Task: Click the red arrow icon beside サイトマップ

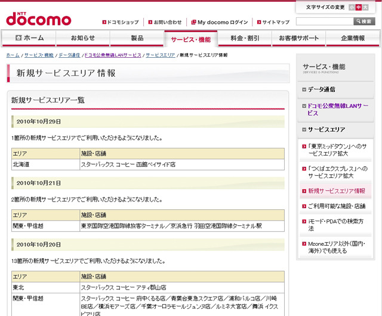Action: click(259, 22)
